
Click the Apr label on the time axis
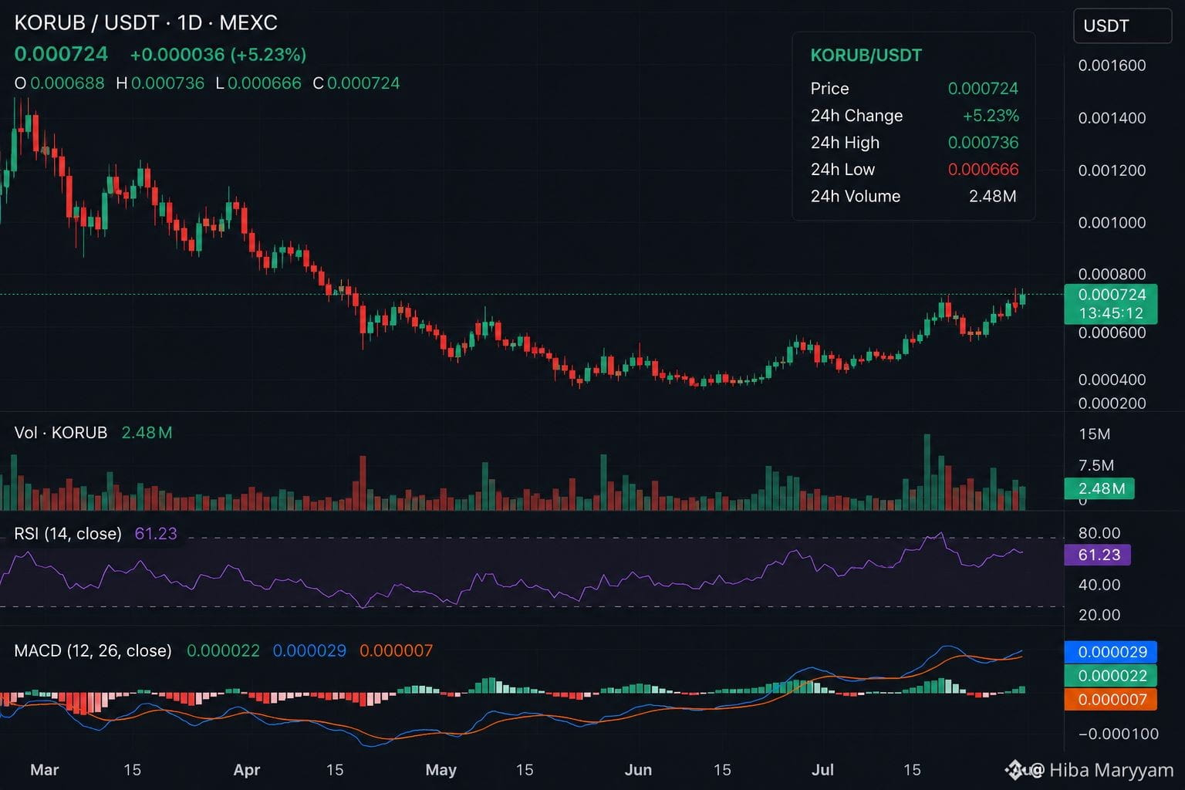point(246,770)
